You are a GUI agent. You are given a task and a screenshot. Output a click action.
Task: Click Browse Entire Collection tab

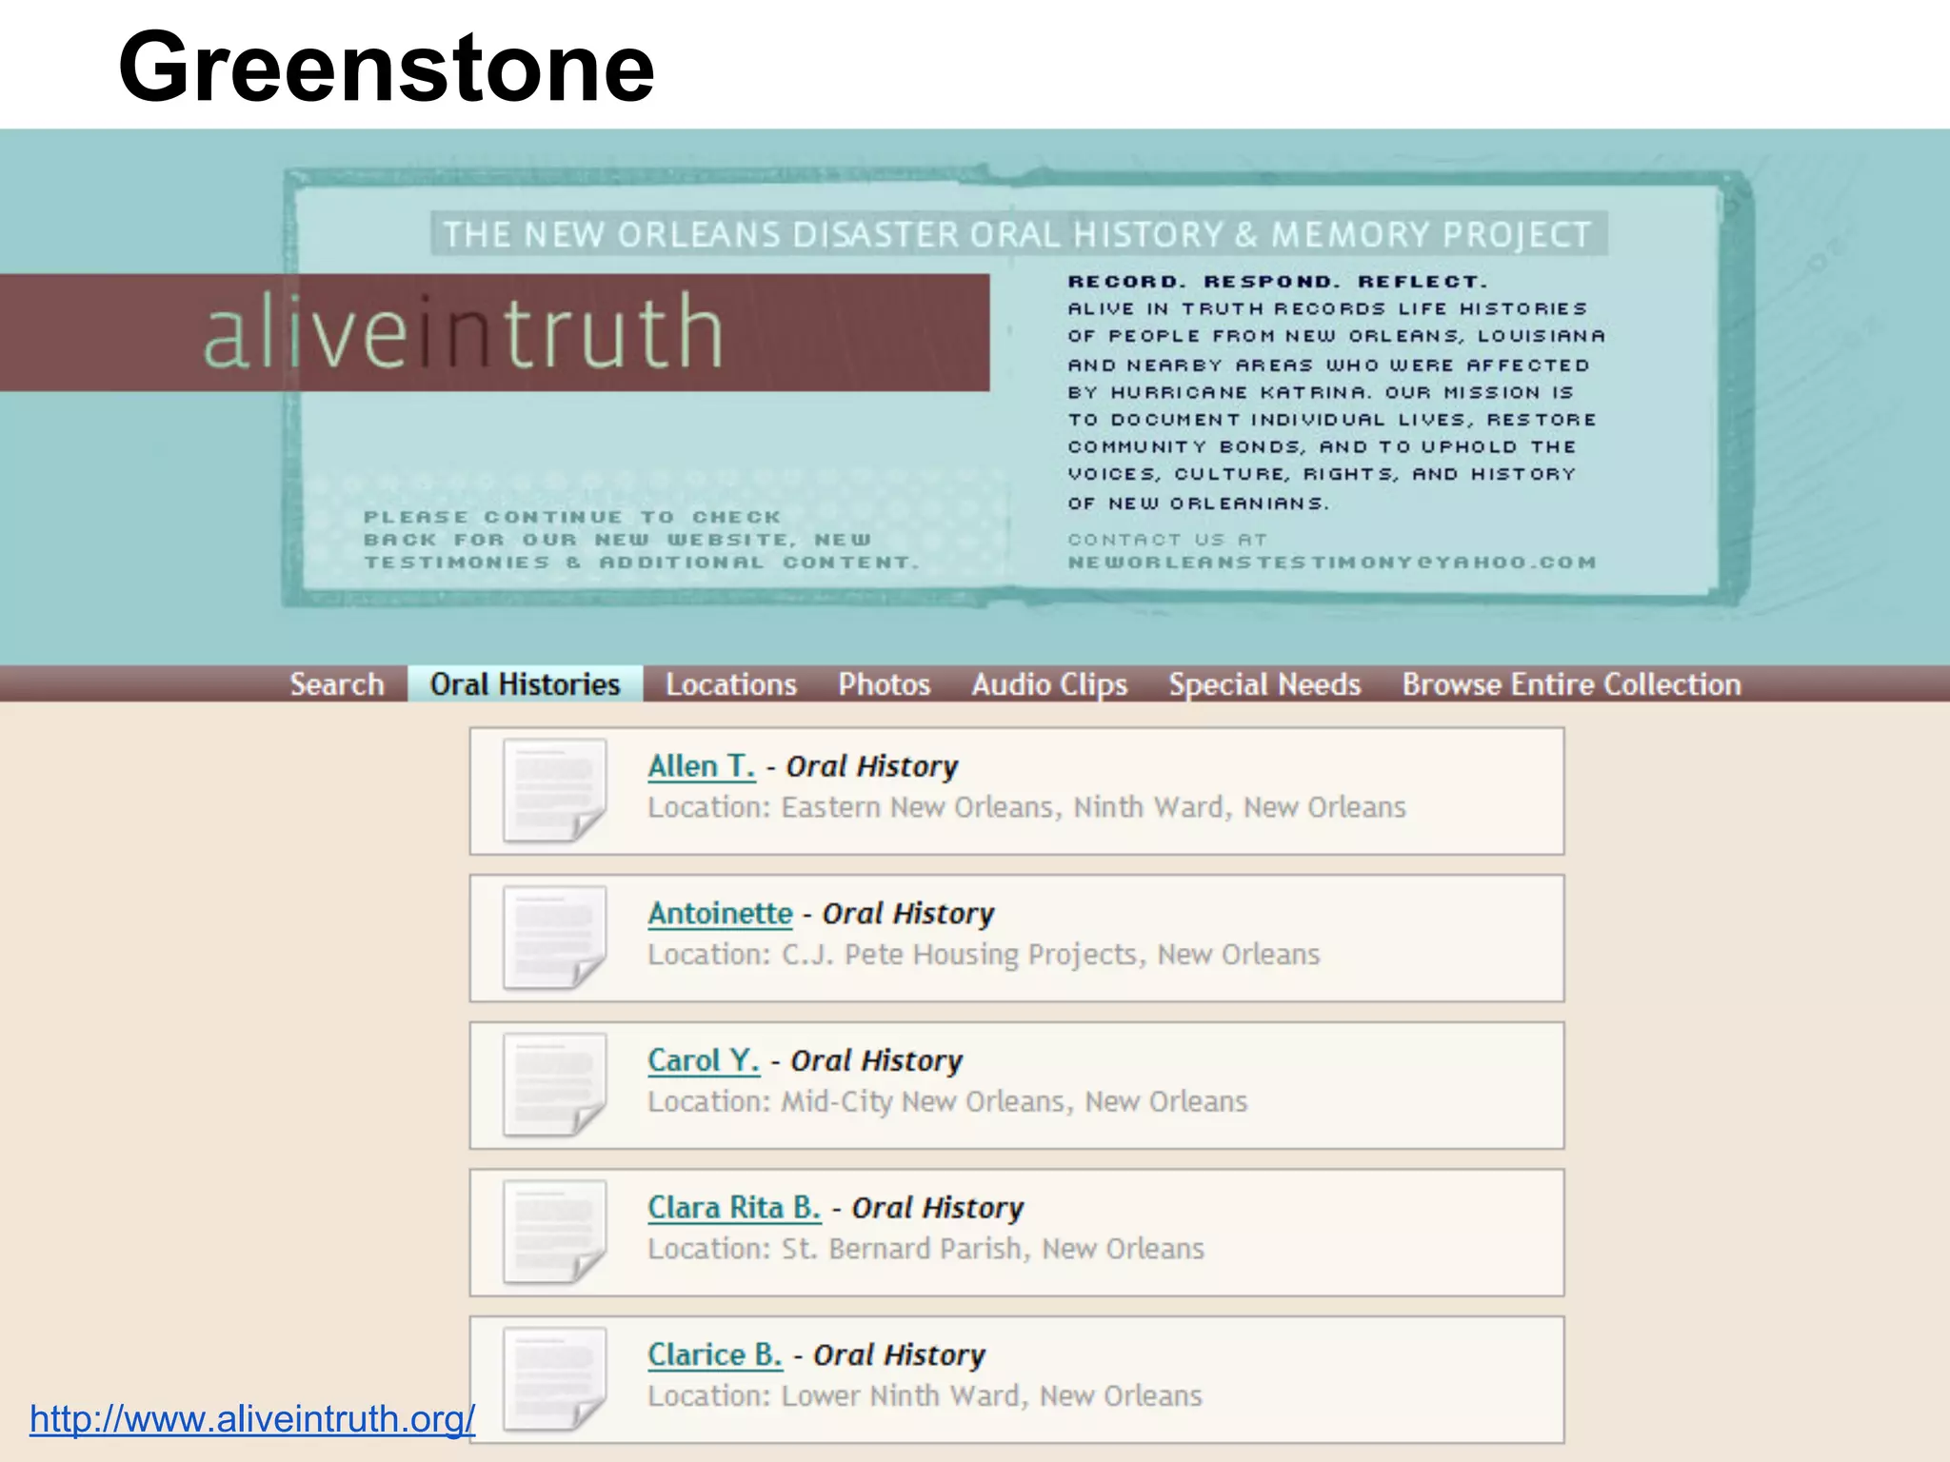point(1571,684)
